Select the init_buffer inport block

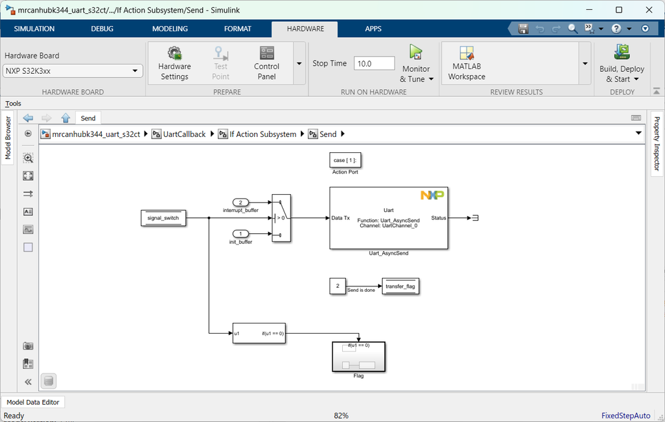(x=240, y=234)
